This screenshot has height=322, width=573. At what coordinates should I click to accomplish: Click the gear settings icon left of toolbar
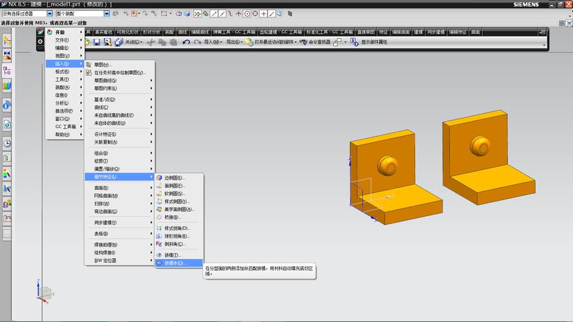click(x=40, y=42)
